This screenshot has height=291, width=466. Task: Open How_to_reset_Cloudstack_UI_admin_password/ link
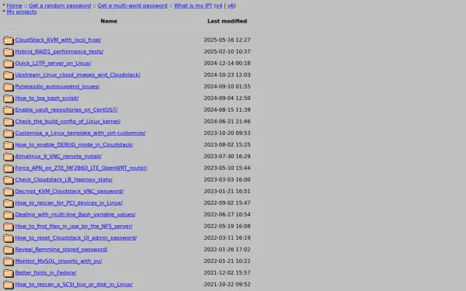(76, 237)
